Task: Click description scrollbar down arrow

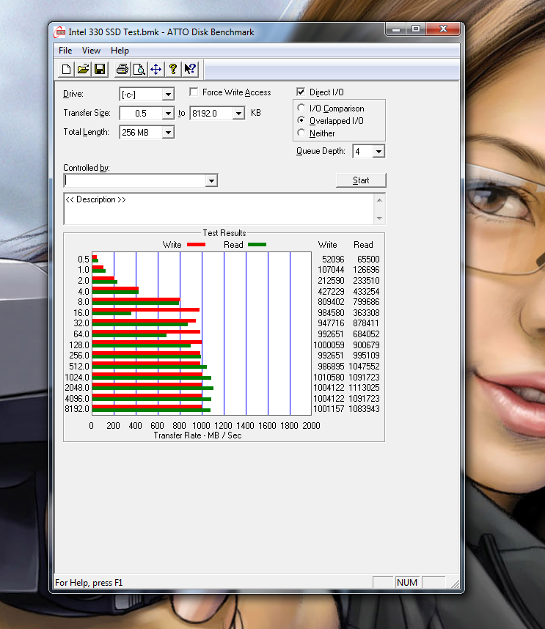Action: [379, 218]
